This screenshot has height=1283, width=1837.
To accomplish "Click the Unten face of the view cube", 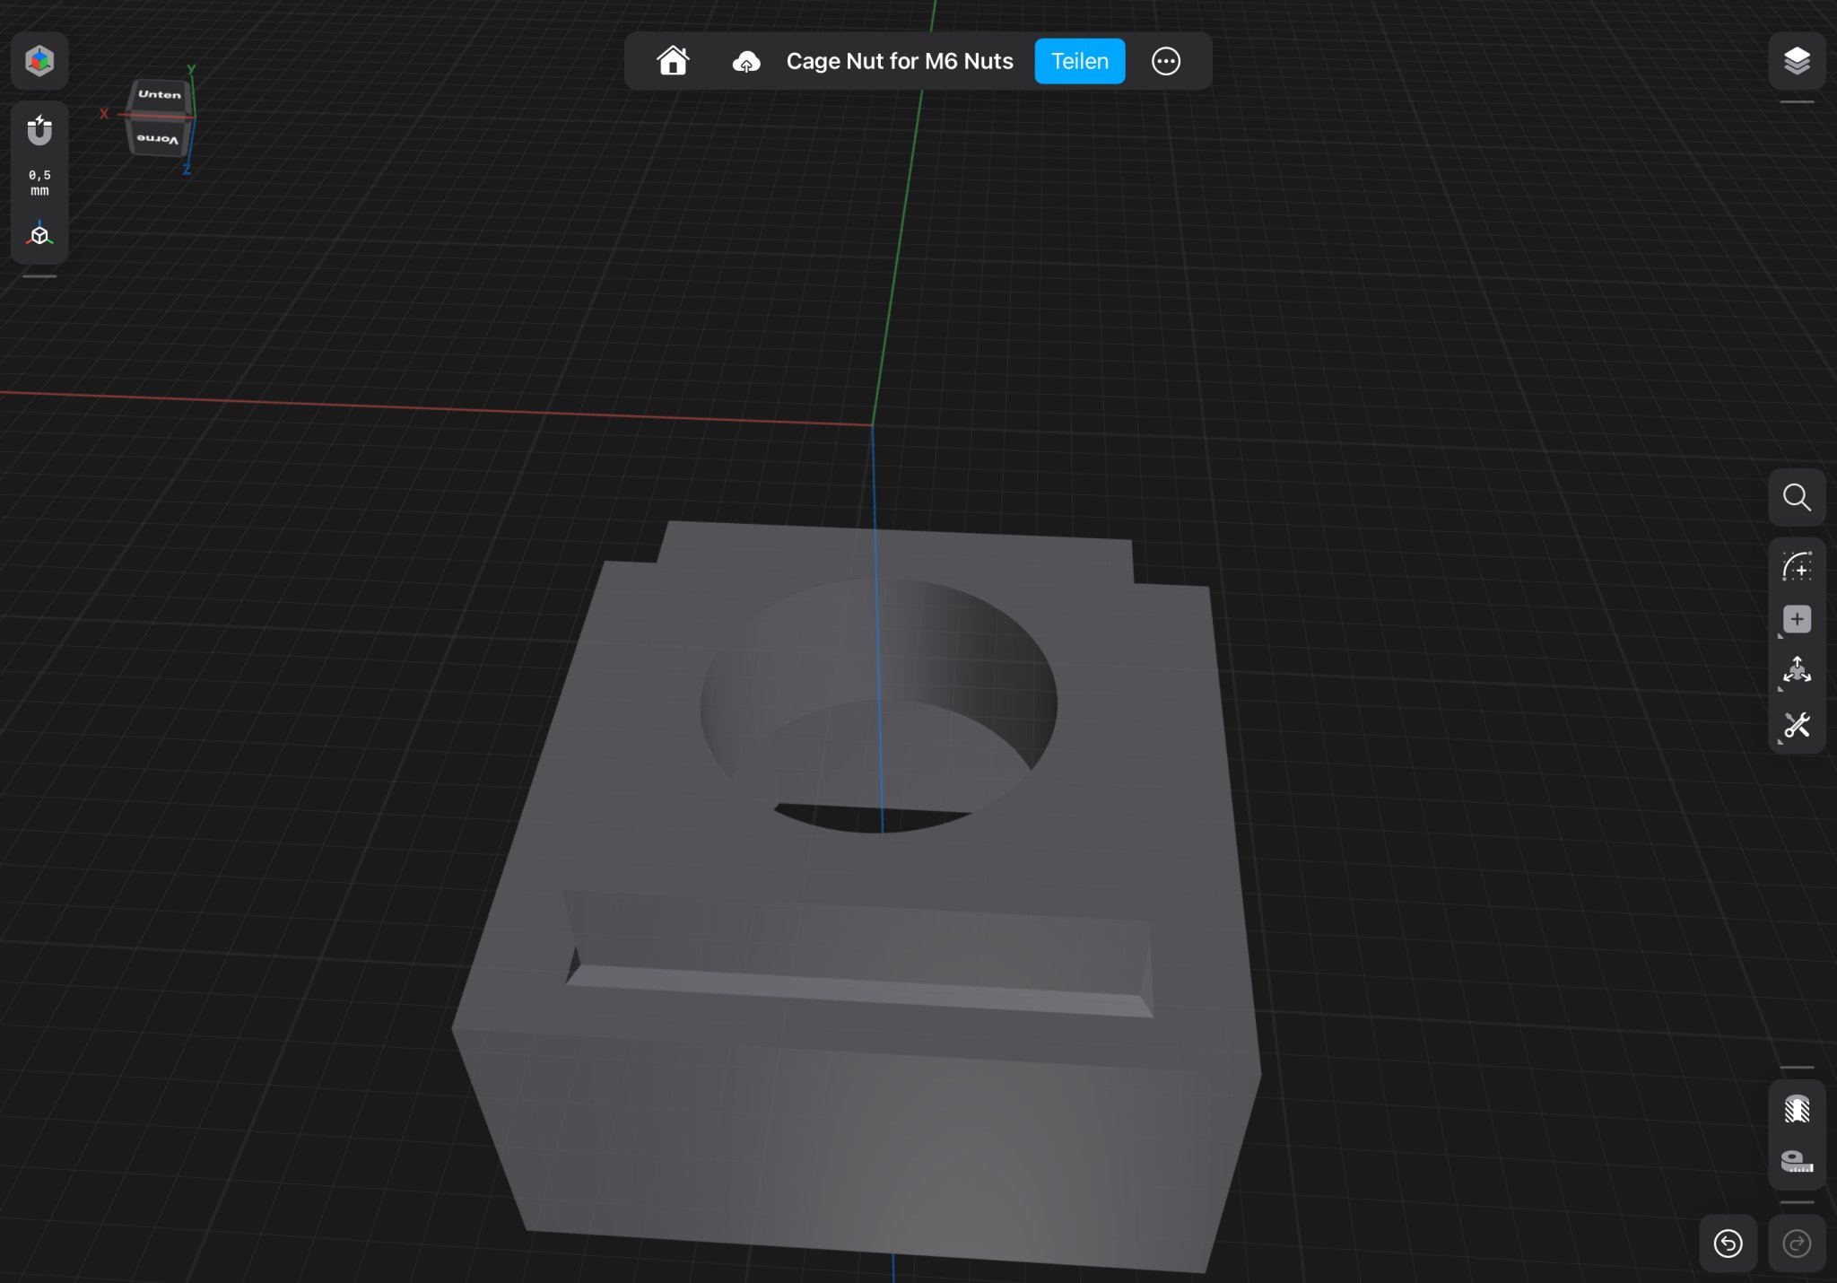I will 160,94.
